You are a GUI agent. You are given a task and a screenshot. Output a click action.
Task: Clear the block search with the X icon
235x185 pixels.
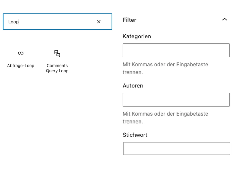click(99, 22)
